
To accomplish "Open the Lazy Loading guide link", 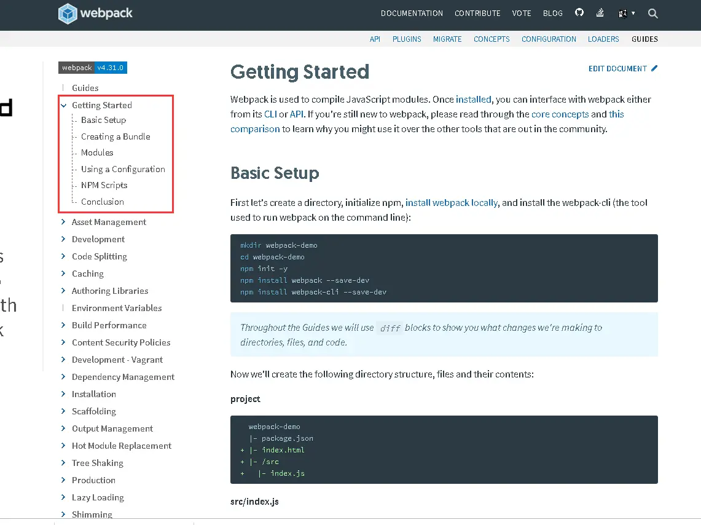I will pos(98,497).
